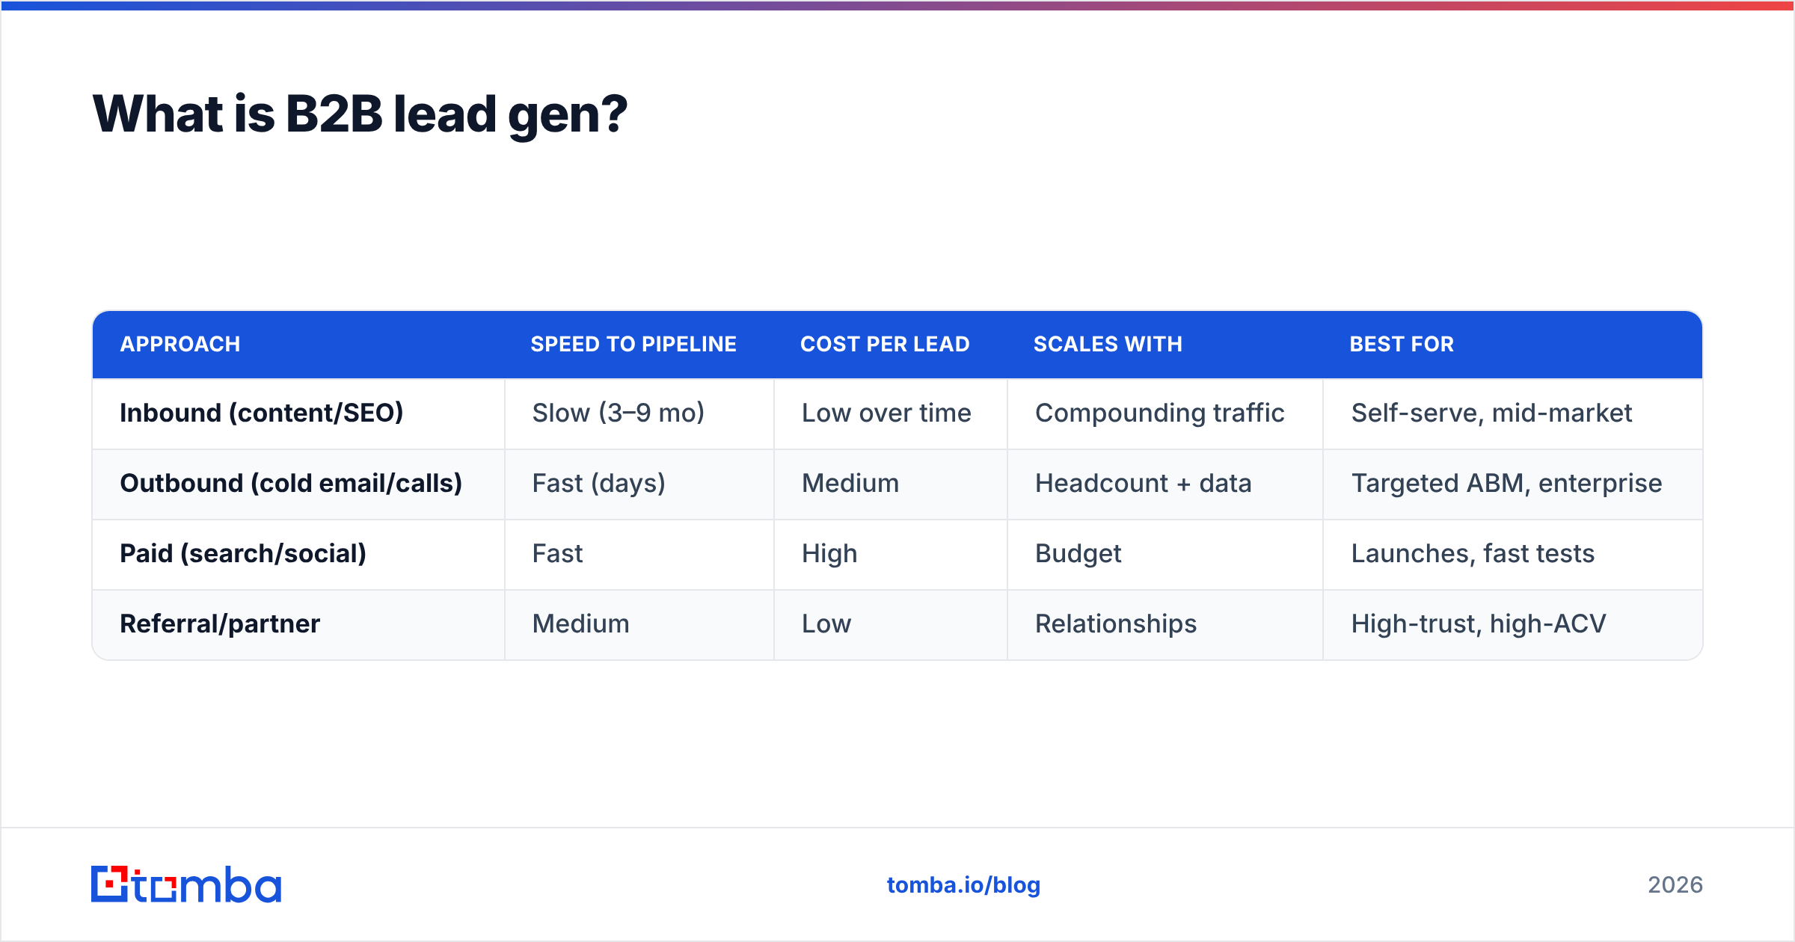Click the 'Targeted ABM, enterprise' cell
This screenshot has width=1795, height=942.
(1512, 484)
